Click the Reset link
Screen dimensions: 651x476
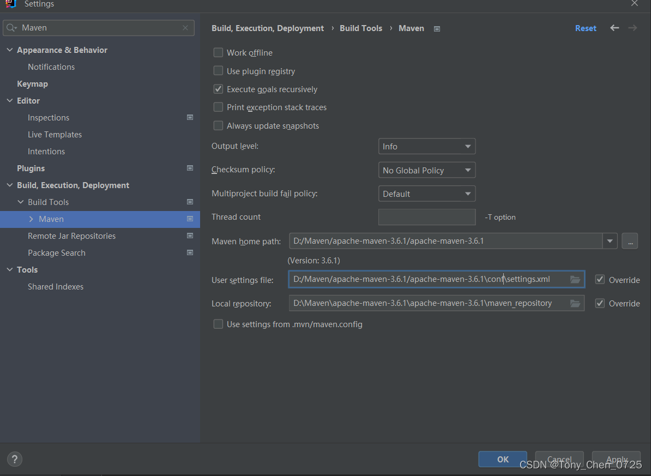pos(586,28)
